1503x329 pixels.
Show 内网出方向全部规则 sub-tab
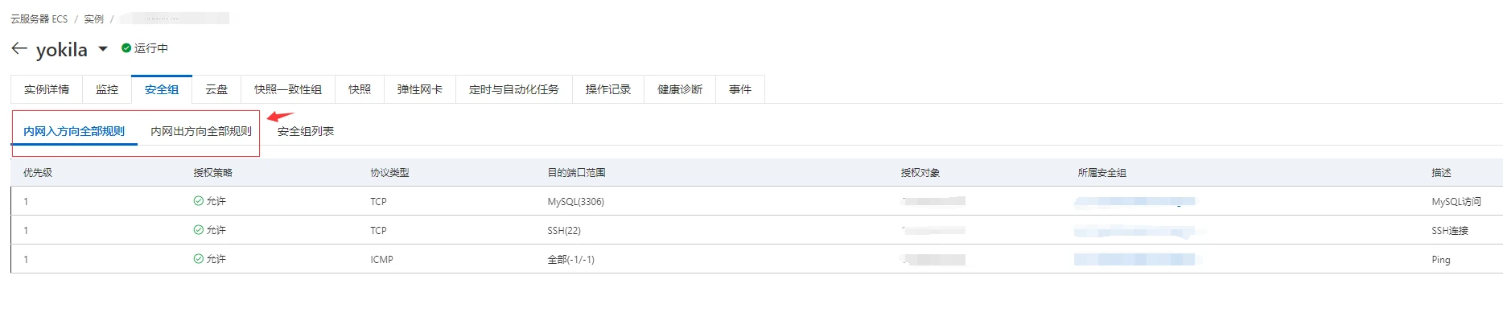click(201, 131)
